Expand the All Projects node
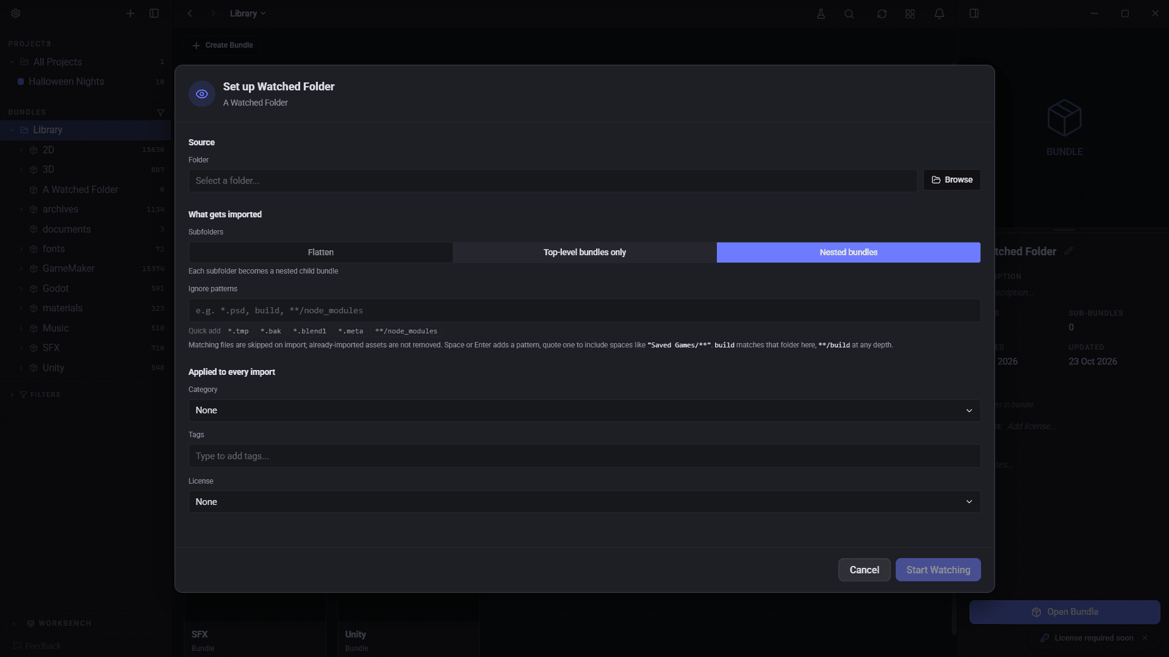 tap(12, 62)
